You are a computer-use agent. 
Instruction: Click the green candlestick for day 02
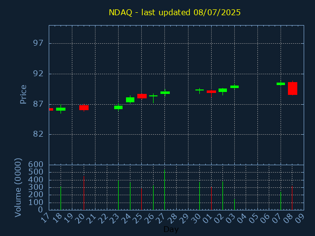222,90
